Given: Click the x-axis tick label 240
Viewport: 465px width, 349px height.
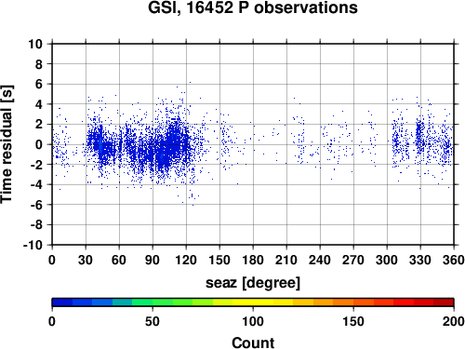Looking at the screenshot, I should click(x=320, y=260).
